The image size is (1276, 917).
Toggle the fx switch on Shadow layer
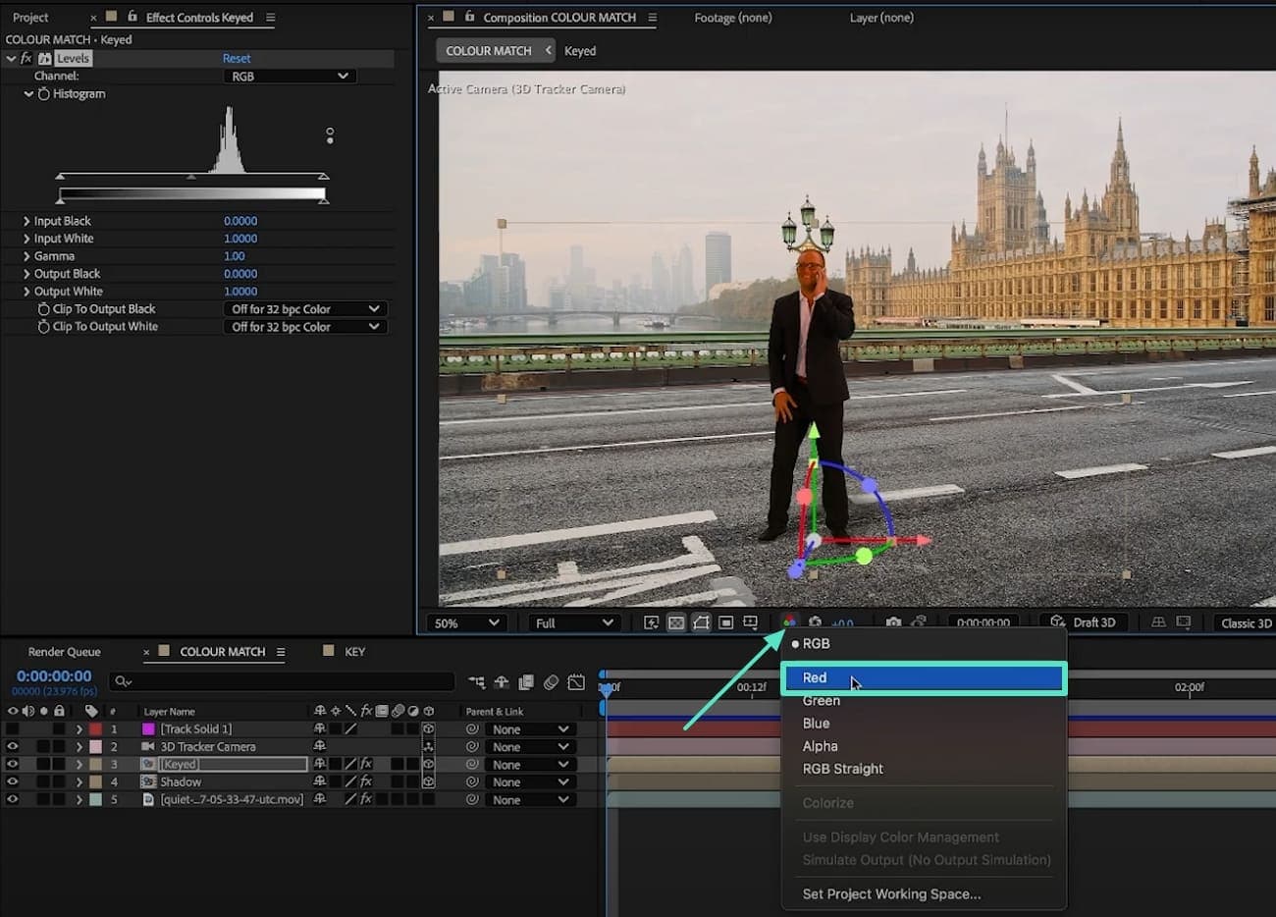pos(366,782)
